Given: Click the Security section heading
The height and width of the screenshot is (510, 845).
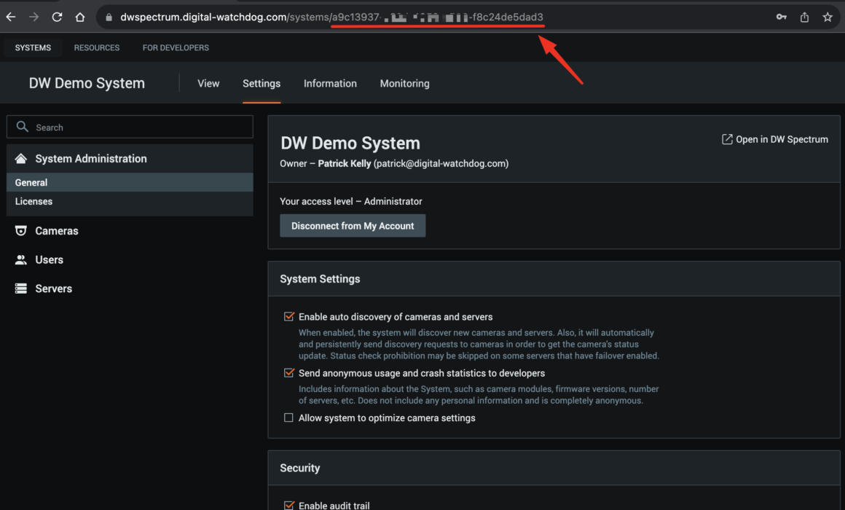Looking at the screenshot, I should coord(299,468).
